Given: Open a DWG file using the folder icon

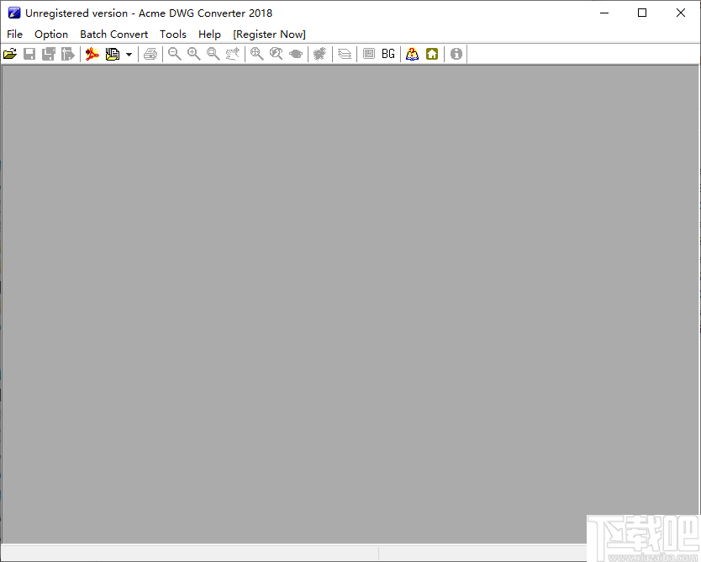Looking at the screenshot, I should 11,53.
